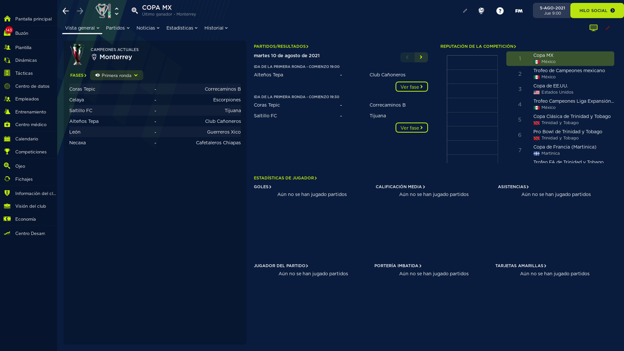Open Visión del club icon
This screenshot has width=624, height=351.
click(x=7, y=206)
